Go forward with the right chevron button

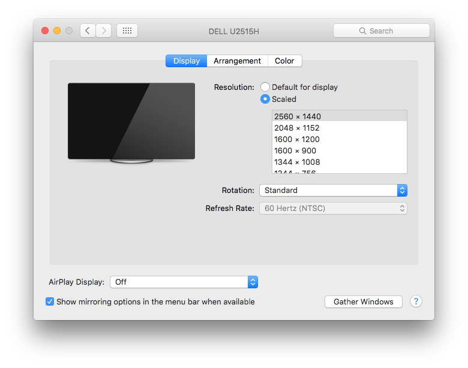click(x=104, y=31)
